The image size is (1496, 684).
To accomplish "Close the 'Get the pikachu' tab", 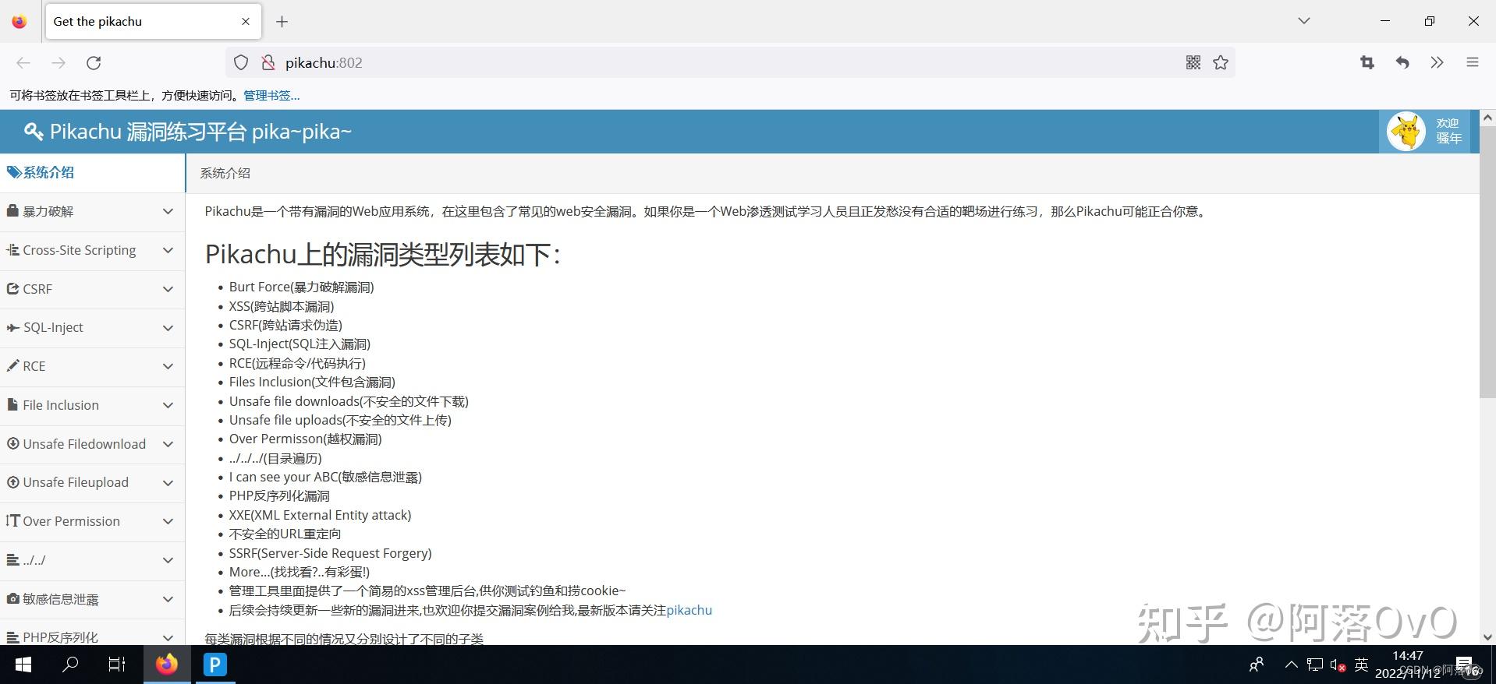I will [246, 22].
